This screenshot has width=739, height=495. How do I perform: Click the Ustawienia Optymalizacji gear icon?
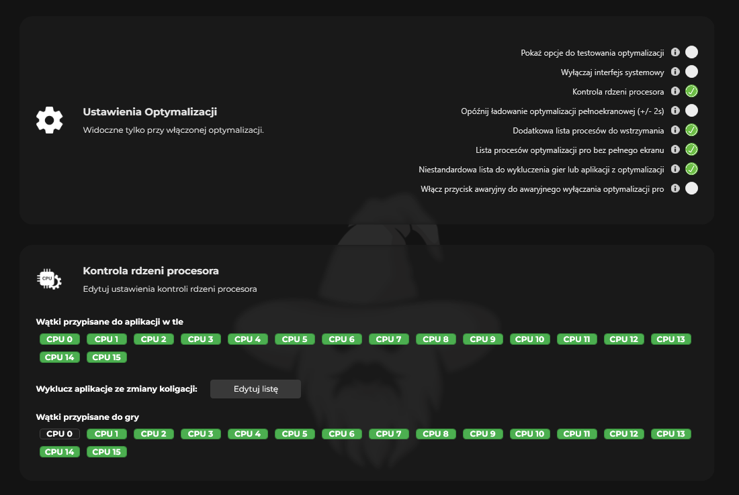point(49,120)
